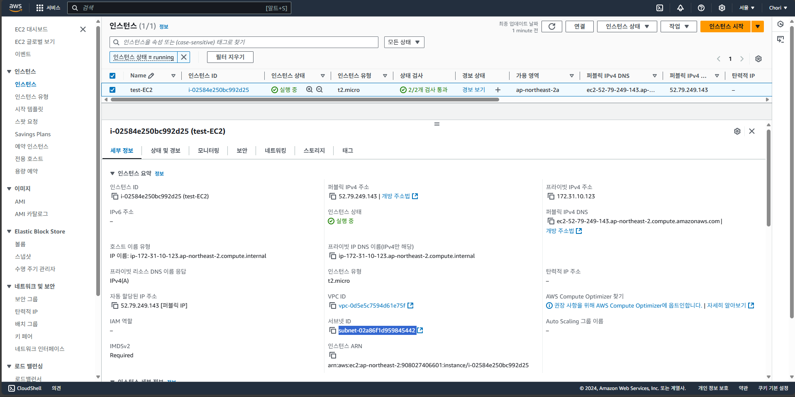Click the 인스턴스 시작 button
Viewport: 795px width, 397px height.
coord(726,26)
